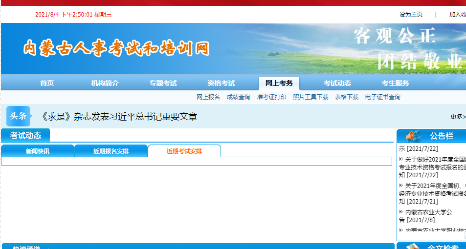Switch to the 新闻快讯 tab
Screen dimensions: 466x249
click(x=38, y=151)
